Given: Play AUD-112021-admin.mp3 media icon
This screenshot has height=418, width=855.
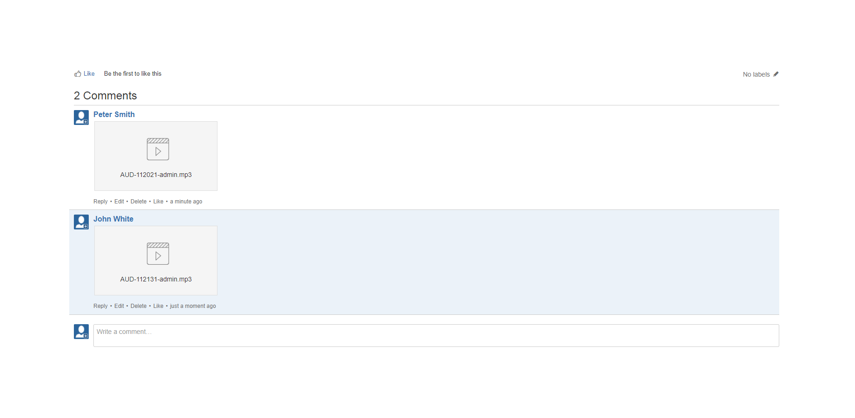Looking at the screenshot, I should (x=158, y=149).
